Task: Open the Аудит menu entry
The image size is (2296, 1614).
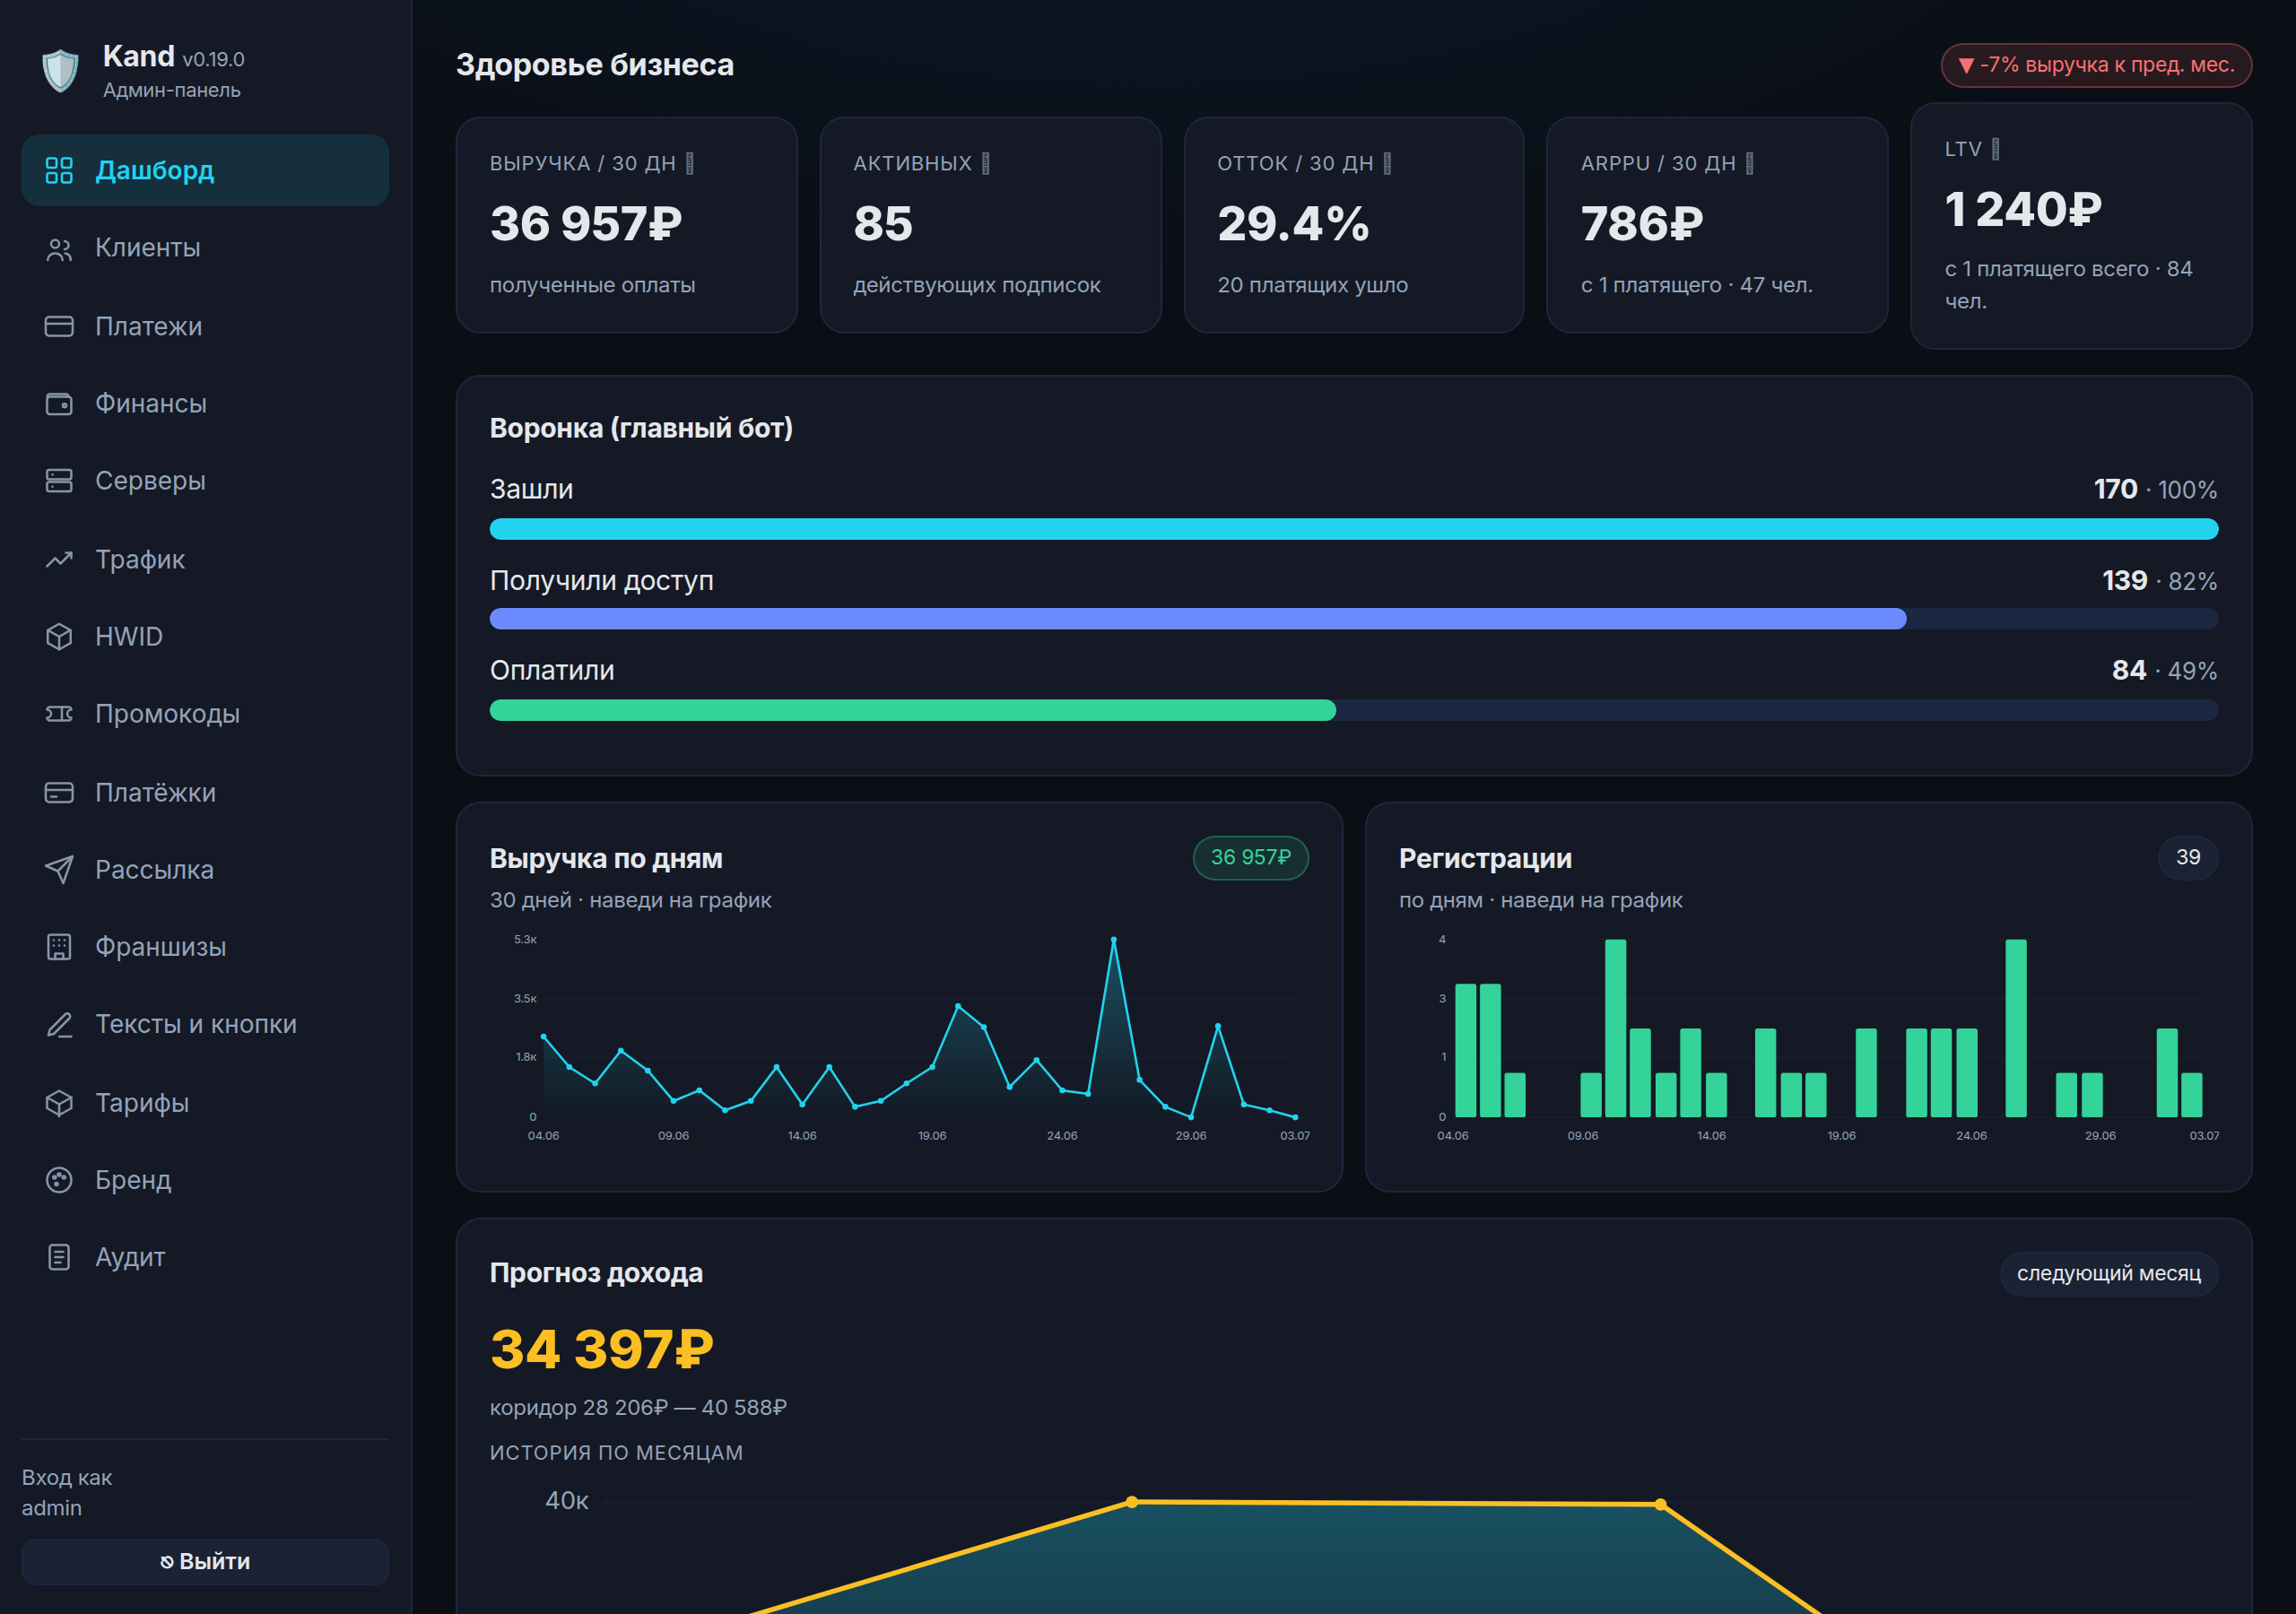Action: (205, 1257)
